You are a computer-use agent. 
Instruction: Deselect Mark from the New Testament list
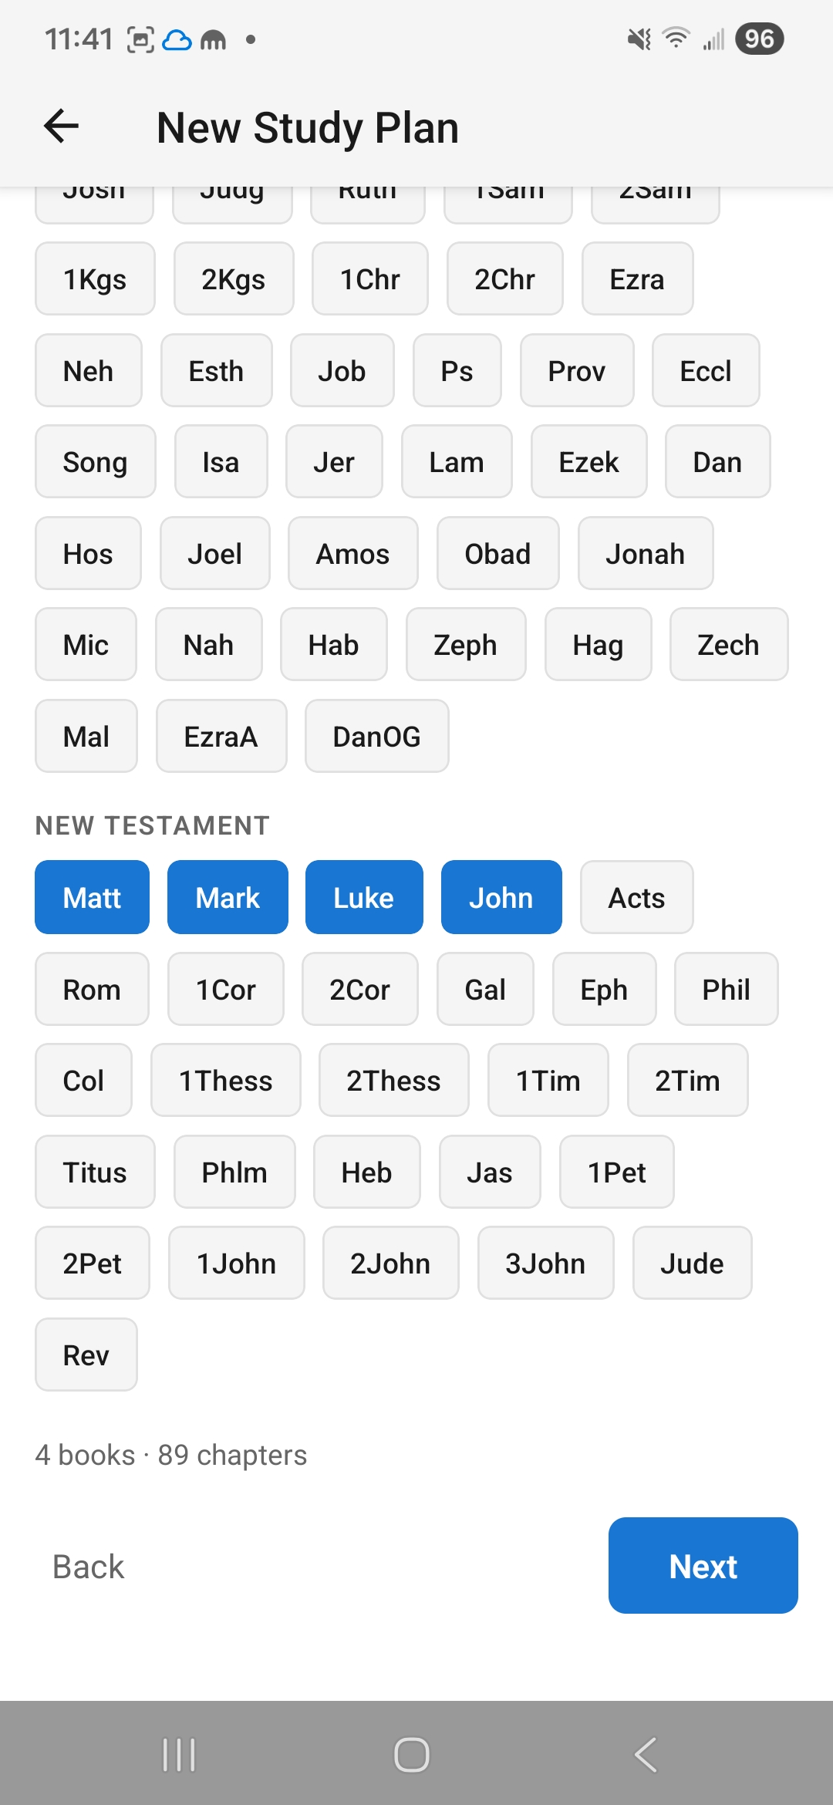click(x=227, y=897)
